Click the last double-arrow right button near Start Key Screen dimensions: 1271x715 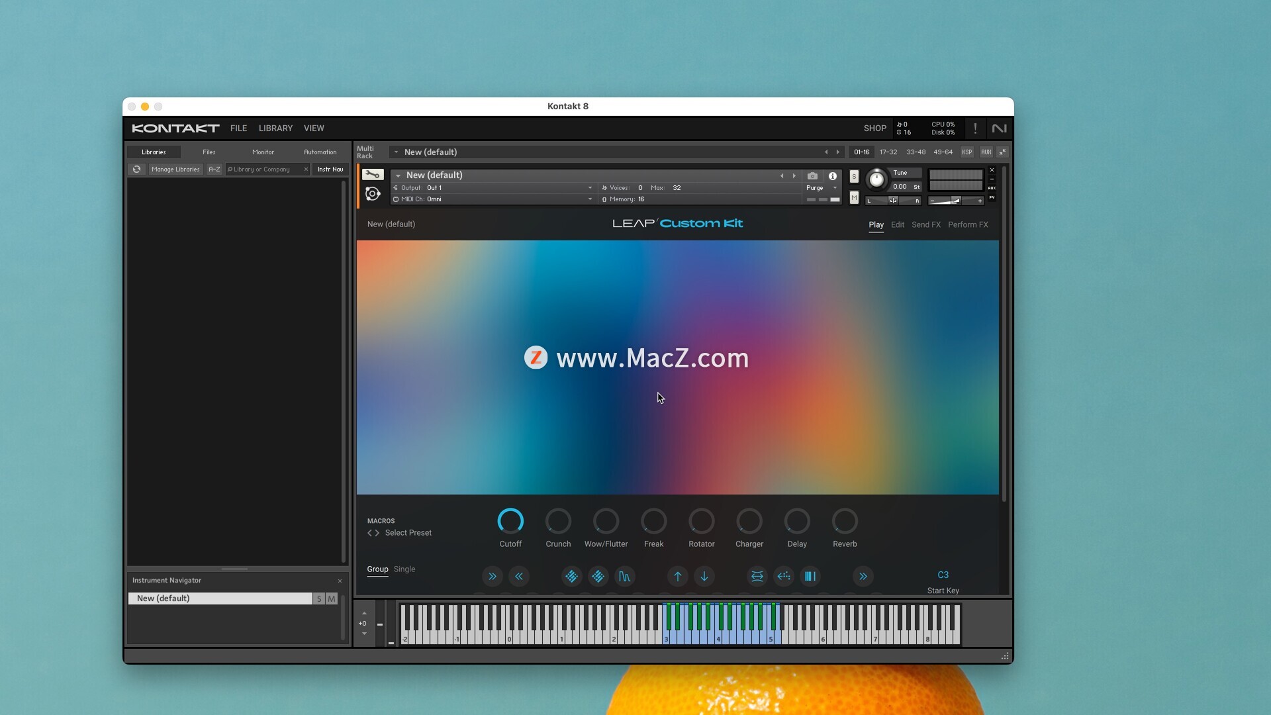(863, 577)
